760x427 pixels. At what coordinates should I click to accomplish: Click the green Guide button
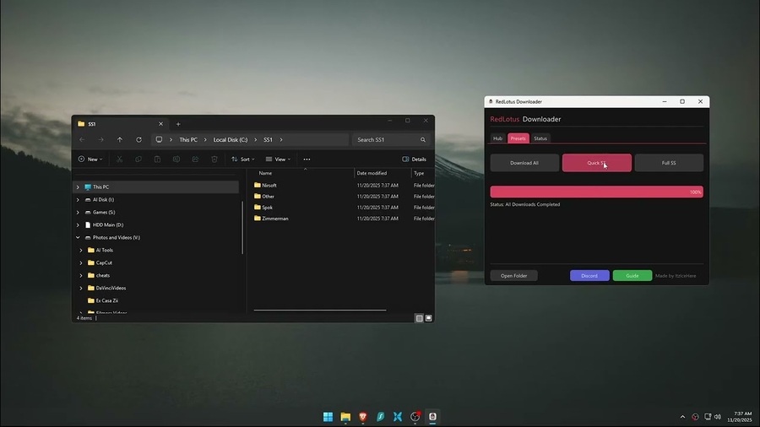point(632,276)
